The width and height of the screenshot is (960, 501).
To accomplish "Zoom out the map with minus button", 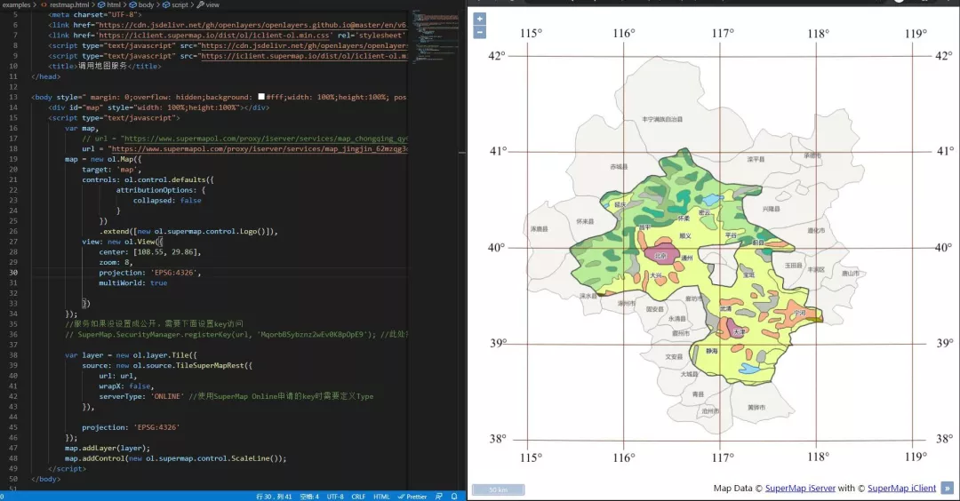I will pyautogui.click(x=479, y=32).
